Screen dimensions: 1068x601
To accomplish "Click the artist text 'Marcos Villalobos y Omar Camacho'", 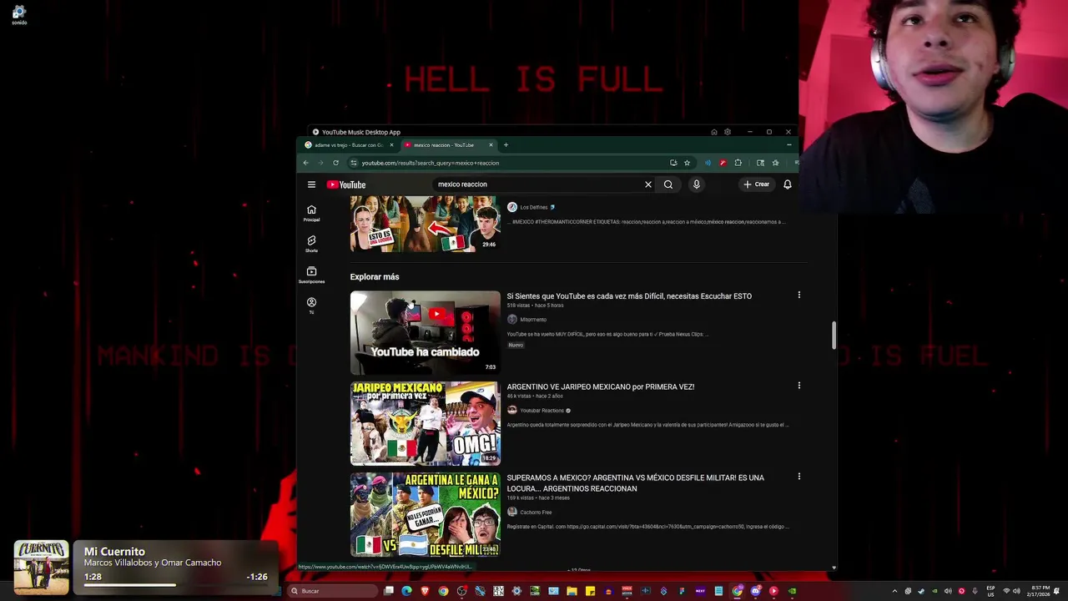I will pos(153,563).
